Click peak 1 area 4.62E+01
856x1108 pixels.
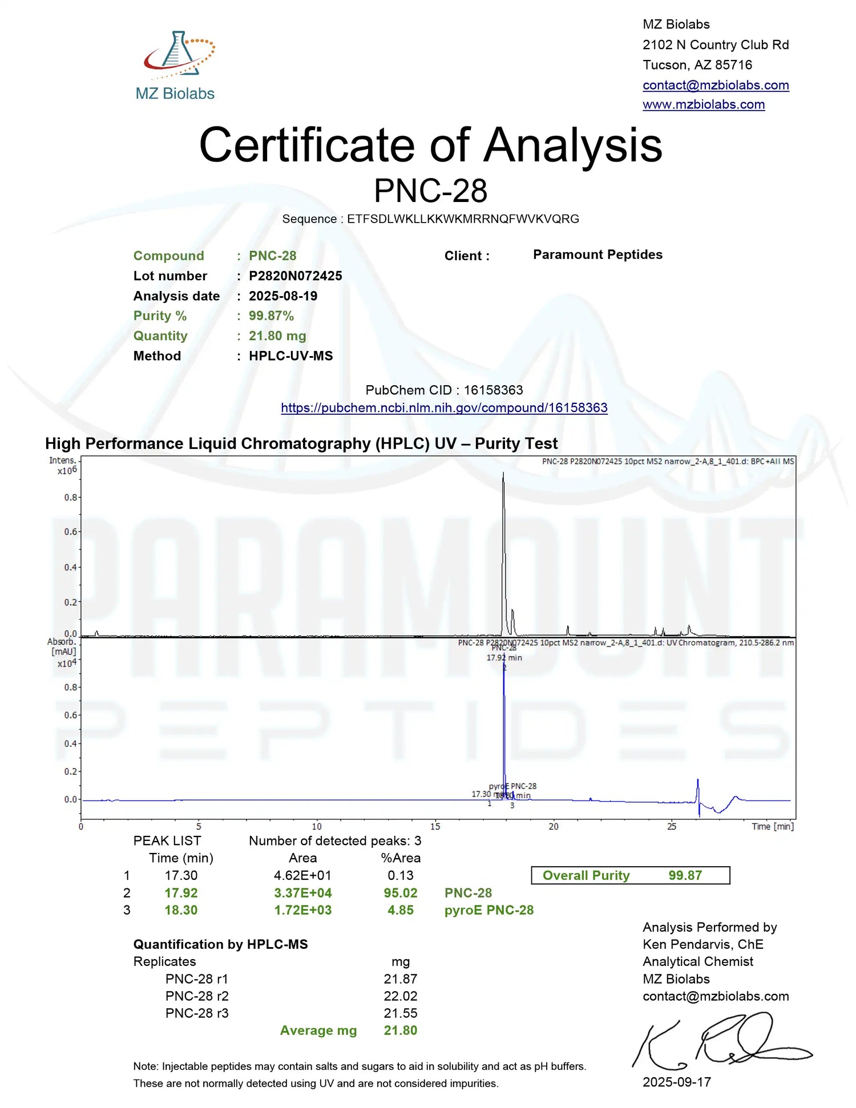[x=302, y=876]
